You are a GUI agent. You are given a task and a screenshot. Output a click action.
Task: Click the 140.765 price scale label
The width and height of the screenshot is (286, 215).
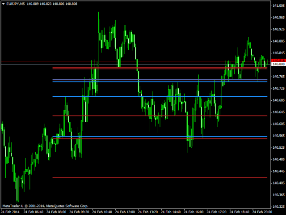278,77
